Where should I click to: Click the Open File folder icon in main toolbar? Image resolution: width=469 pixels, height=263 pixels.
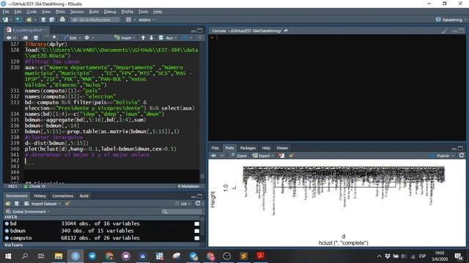pyautogui.click(x=29, y=20)
